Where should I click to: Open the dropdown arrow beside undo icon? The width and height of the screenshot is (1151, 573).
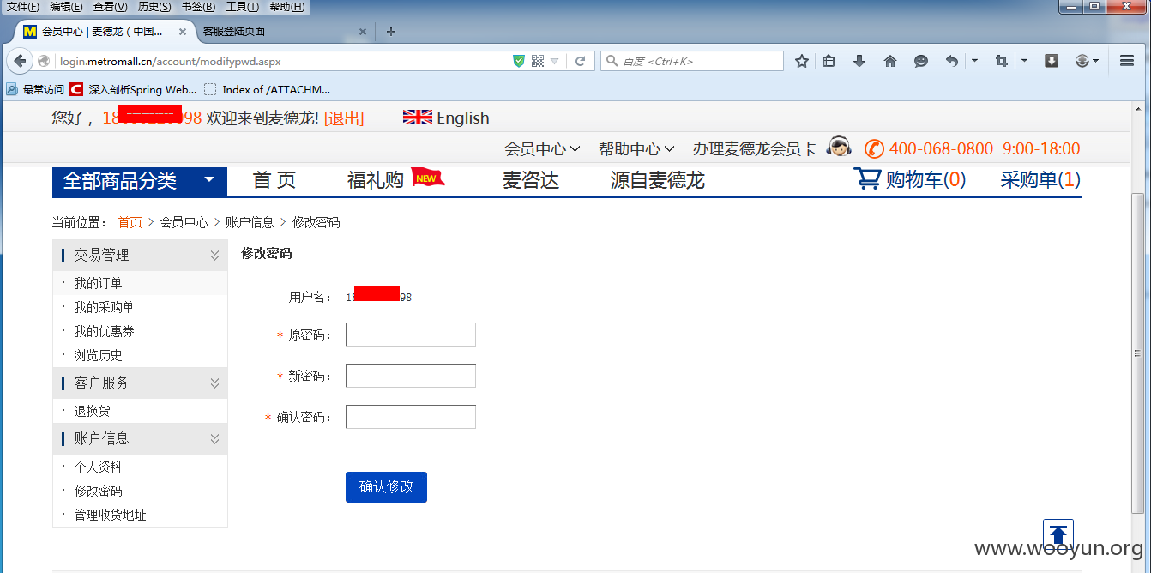(974, 61)
